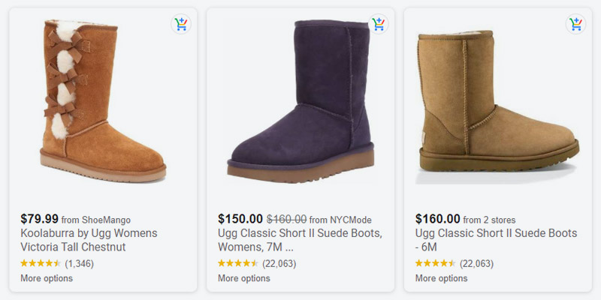The width and height of the screenshot is (601, 300).
Task: Open the Ugg Classic Short II Womens 7M title
Action: (x=300, y=240)
